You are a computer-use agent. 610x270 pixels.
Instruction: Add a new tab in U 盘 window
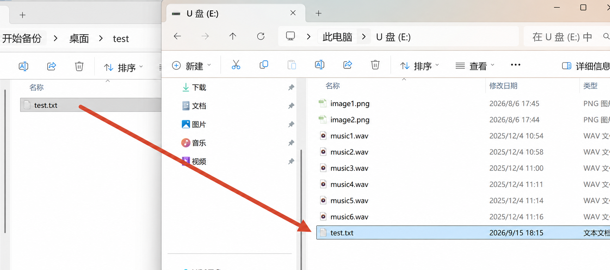click(319, 13)
